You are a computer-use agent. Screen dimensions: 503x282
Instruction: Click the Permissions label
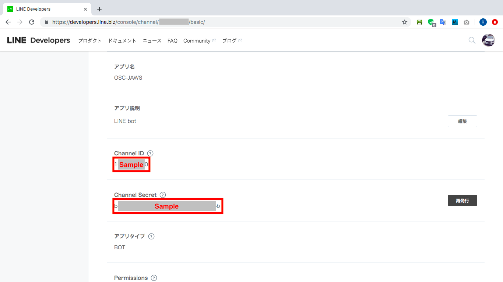click(131, 278)
